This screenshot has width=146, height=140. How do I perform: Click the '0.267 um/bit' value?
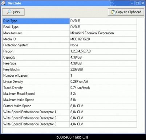pyautogui.click(x=103, y=82)
